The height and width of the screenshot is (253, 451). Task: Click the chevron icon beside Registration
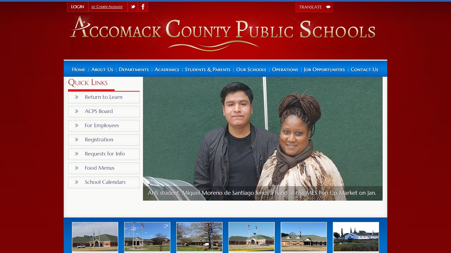(77, 140)
